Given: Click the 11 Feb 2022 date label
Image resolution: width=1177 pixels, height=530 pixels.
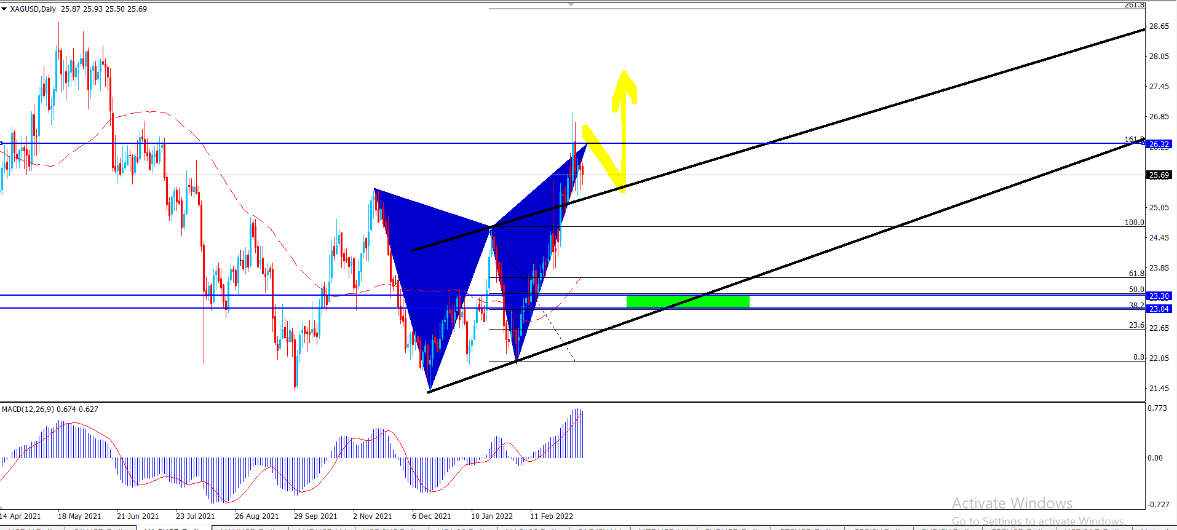Looking at the screenshot, I should [551, 516].
